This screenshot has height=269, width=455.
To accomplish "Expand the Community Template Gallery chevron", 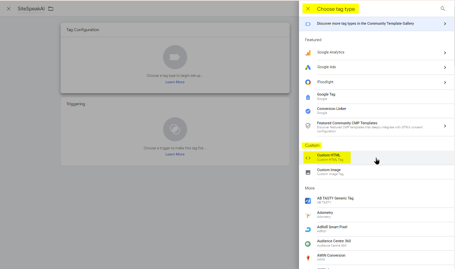I will 445,24.
